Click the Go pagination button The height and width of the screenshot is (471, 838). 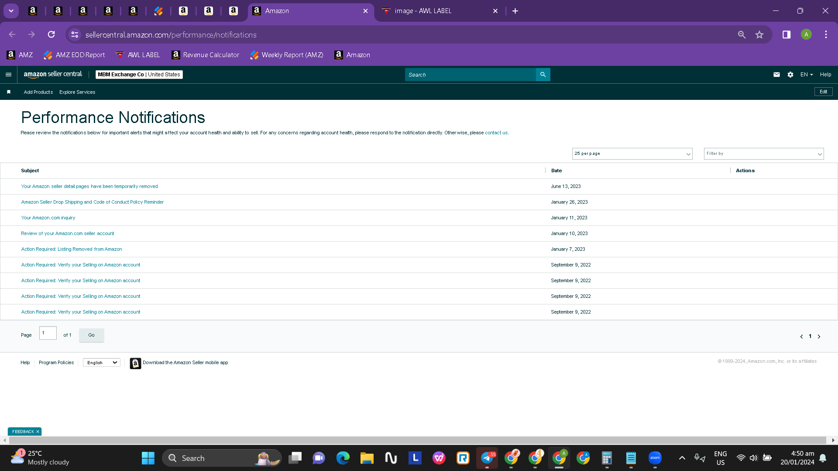point(92,335)
